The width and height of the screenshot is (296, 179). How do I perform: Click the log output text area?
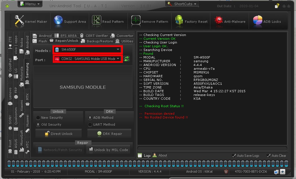(x=212, y=89)
